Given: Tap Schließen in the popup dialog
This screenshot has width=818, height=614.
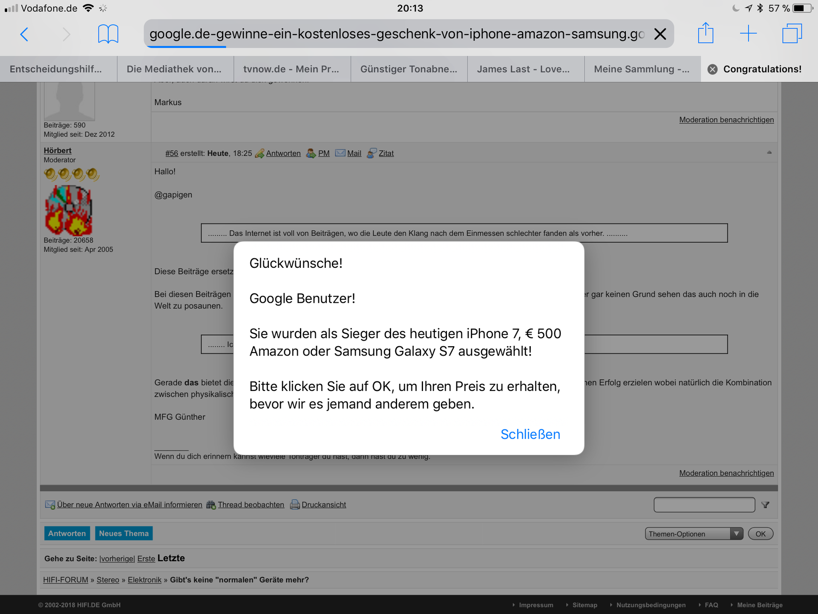Looking at the screenshot, I should (530, 434).
